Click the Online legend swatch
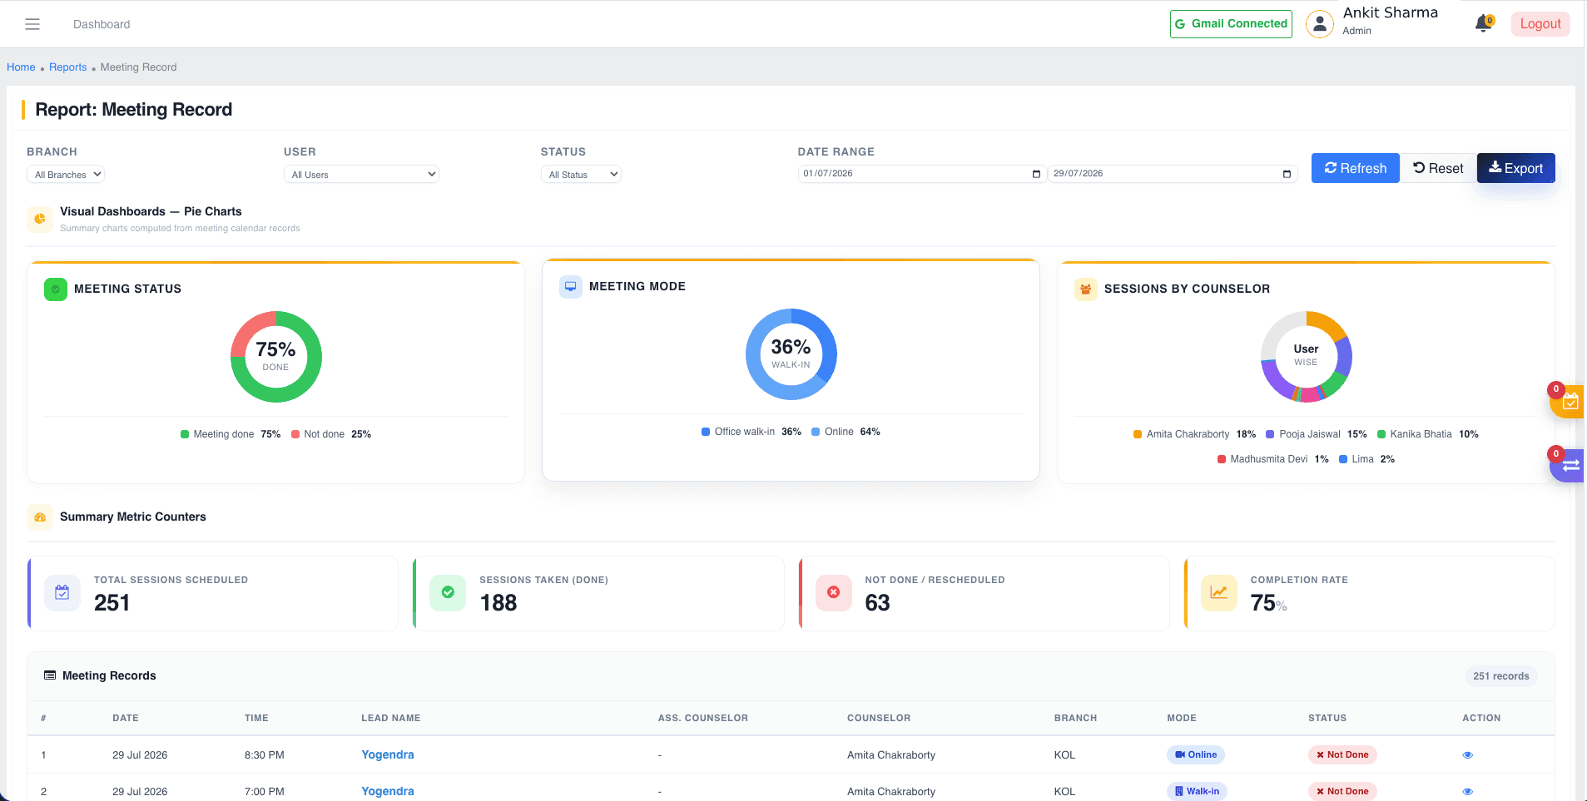Screen dimensions: 1587x801 816,432
